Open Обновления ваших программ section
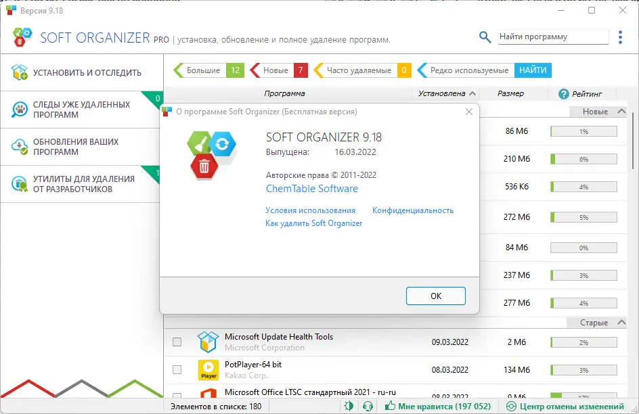 (x=81, y=147)
